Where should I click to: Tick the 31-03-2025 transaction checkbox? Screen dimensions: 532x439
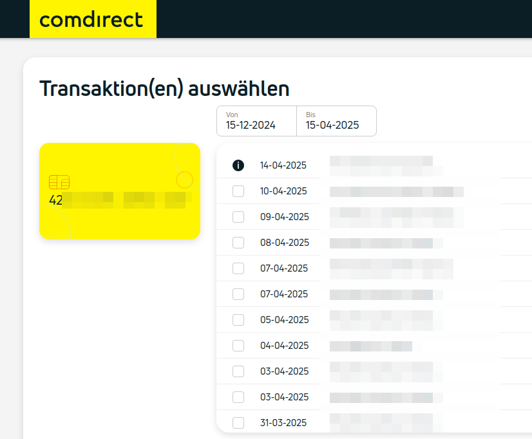point(238,423)
